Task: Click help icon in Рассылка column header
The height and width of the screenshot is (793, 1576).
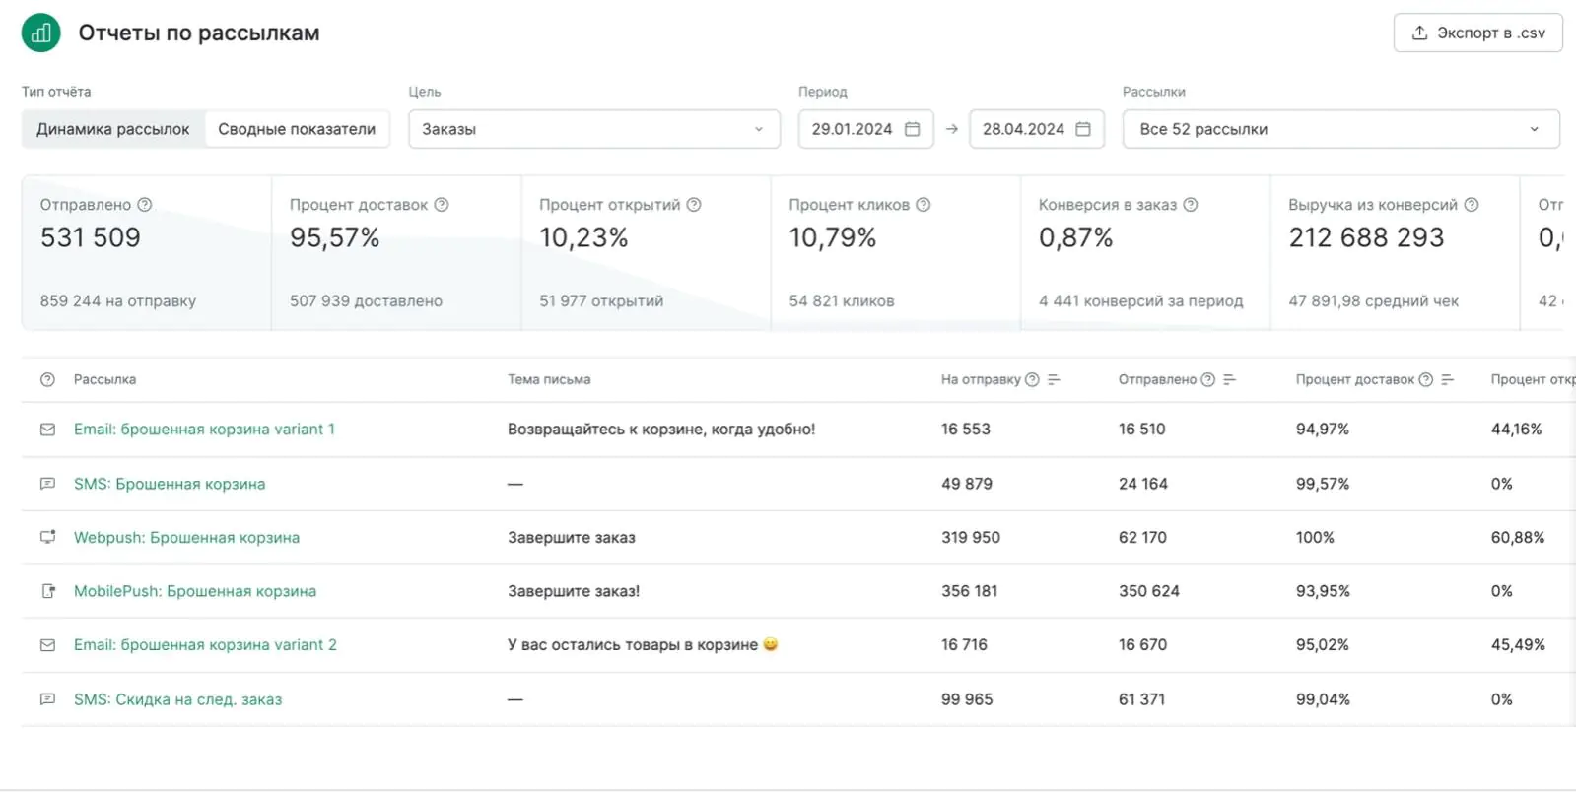Action: (x=47, y=380)
